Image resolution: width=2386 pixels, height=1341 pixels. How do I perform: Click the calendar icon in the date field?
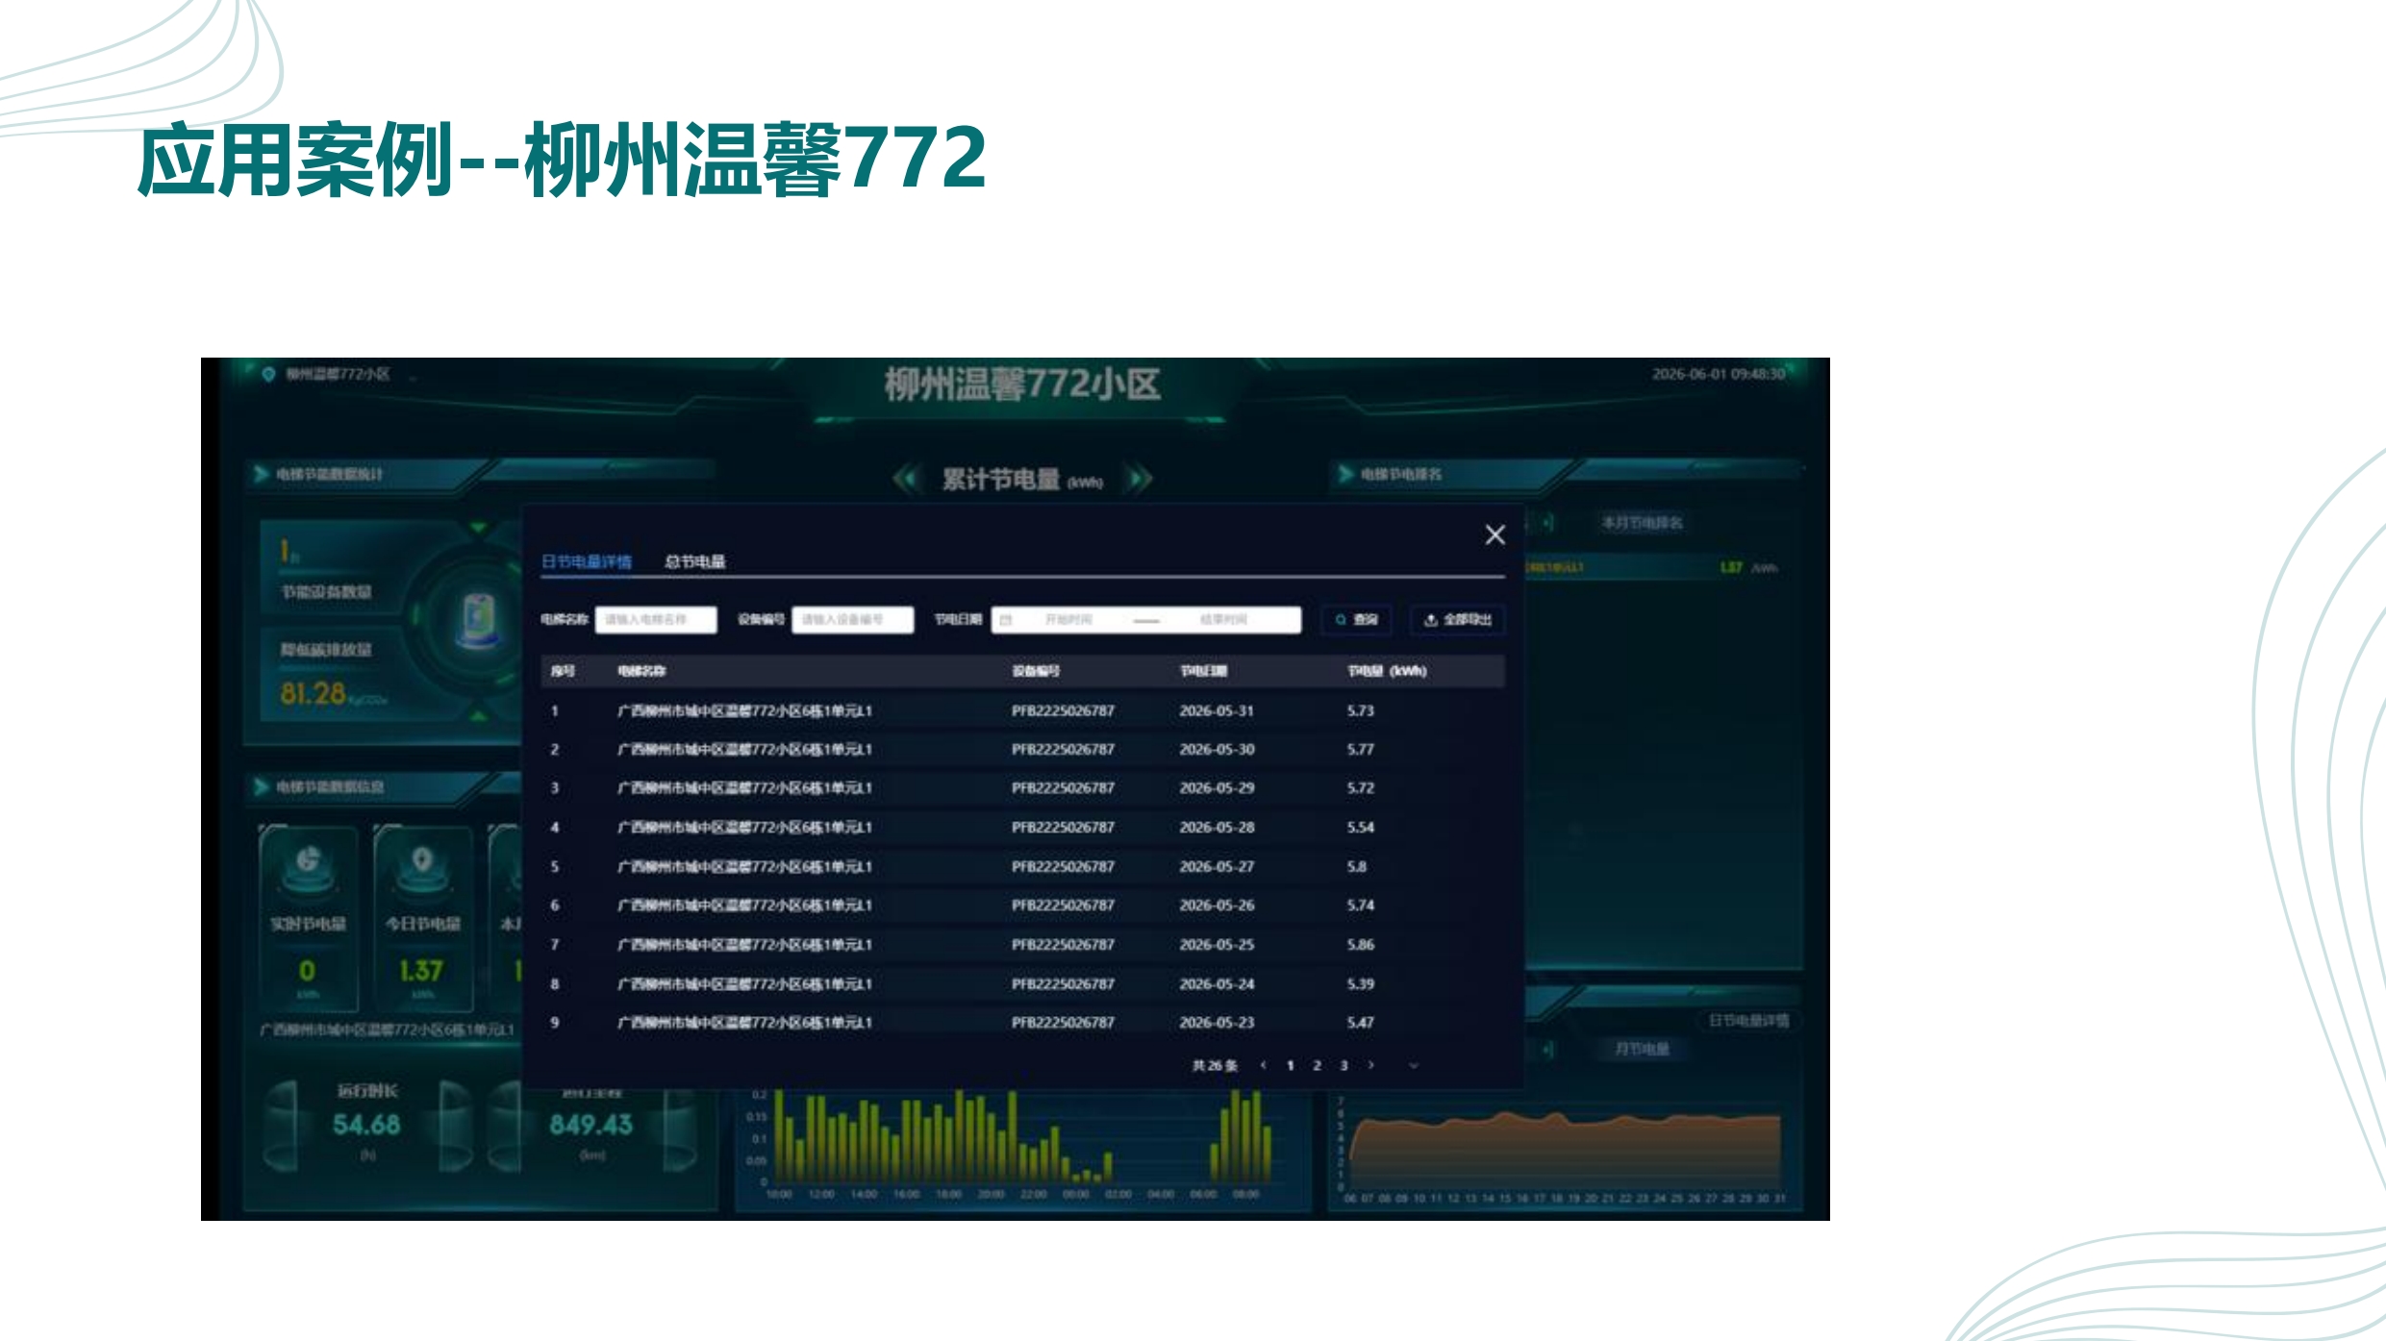[1006, 620]
